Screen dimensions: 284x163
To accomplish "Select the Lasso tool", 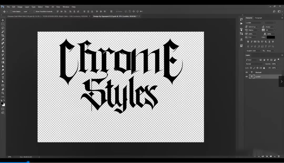I will (3, 28).
